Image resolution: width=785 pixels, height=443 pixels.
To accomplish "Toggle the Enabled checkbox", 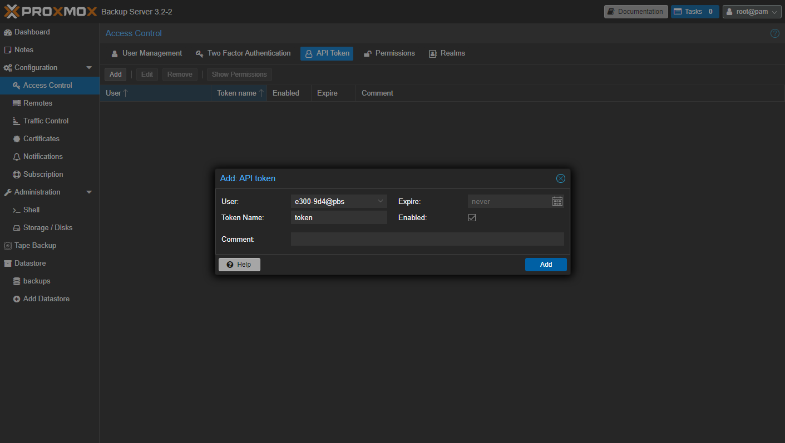I will point(472,218).
